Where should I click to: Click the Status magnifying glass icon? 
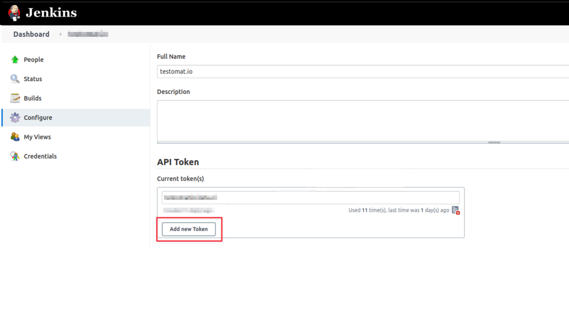(15, 79)
